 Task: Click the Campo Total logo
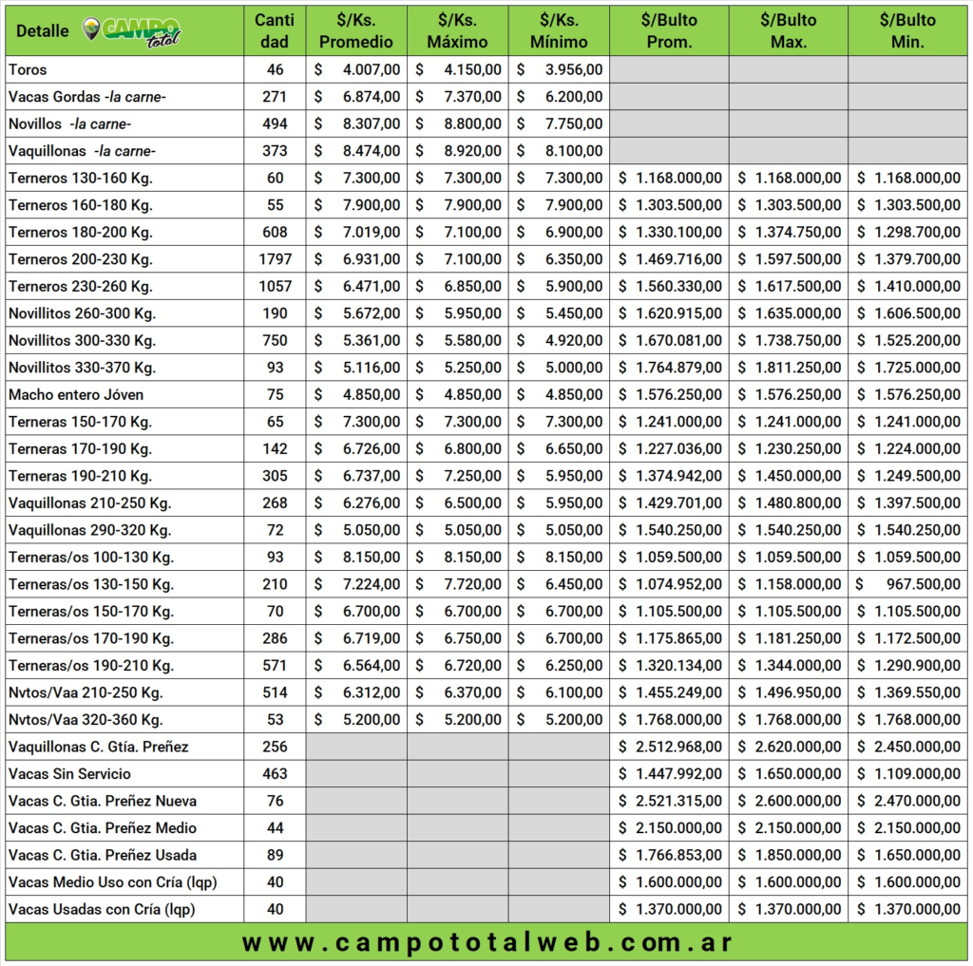pyautogui.click(x=131, y=30)
